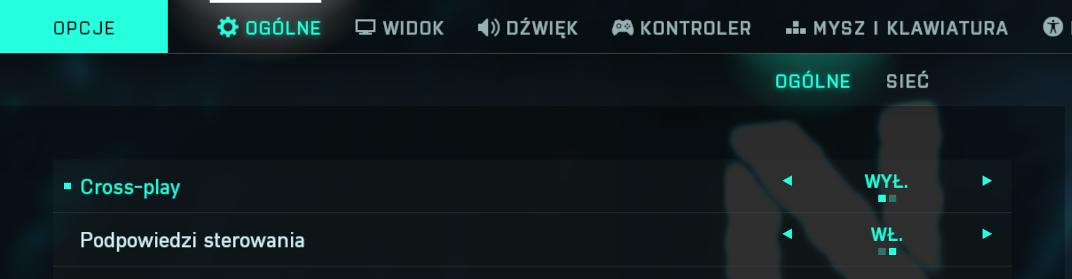Click the gamepad icon for KONTROLER
This screenshot has height=279, width=1072.
623,27
